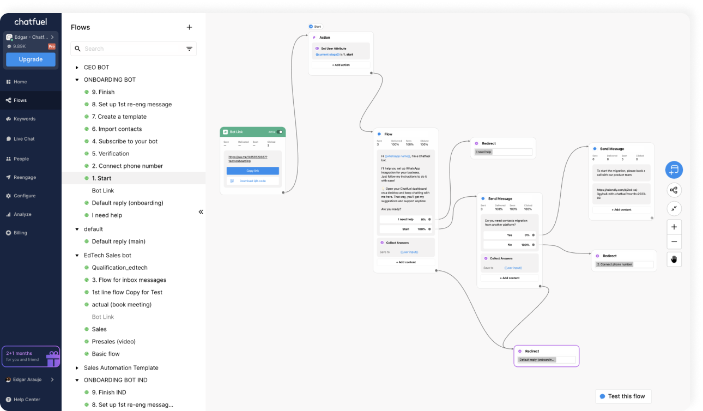Toggle the Bot Link Active switch
This screenshot has width=703, height=411.
pos(280,132)
